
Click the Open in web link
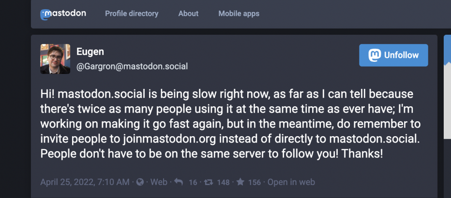click(291, 182)
